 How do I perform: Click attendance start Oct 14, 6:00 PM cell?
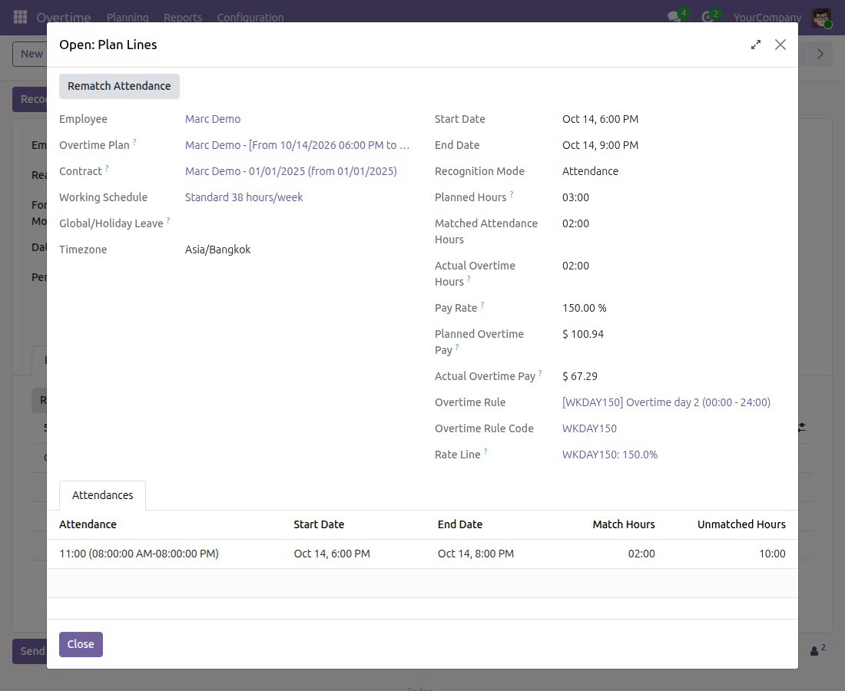pos(331,554)
